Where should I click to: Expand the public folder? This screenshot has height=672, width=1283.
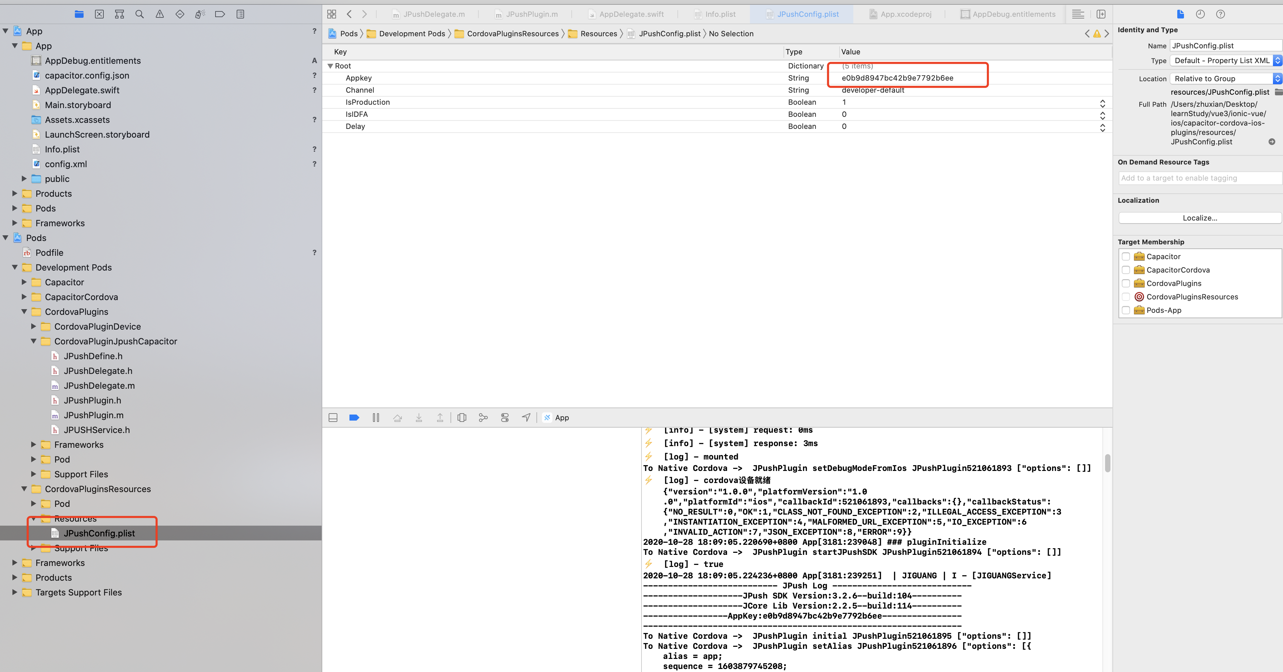(x=24, y=178)
